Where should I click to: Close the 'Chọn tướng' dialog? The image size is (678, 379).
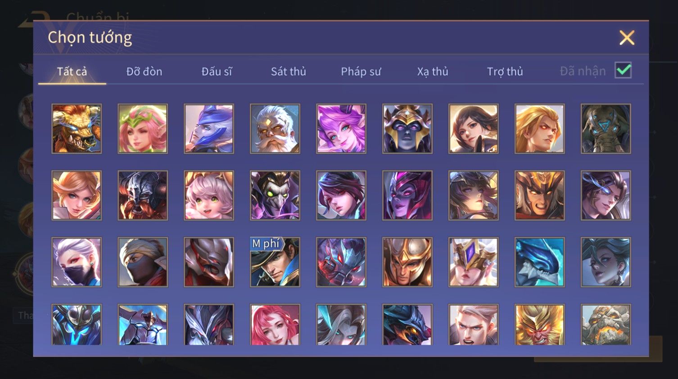(627, 38)
